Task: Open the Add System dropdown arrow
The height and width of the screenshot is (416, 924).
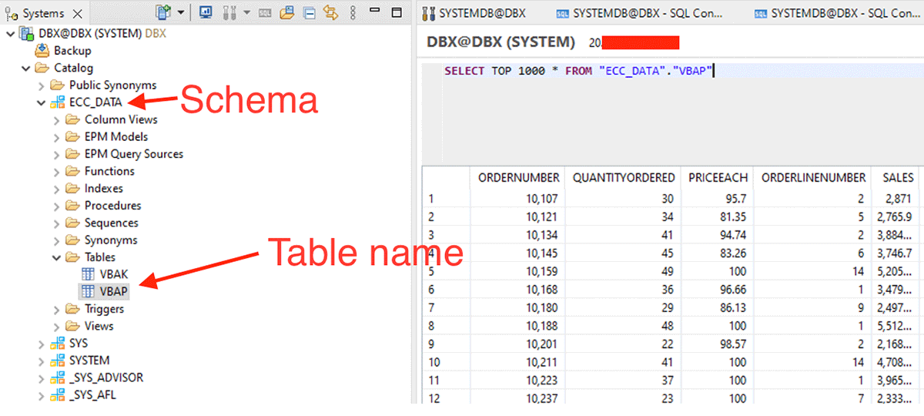Action: click(x=181, y=12)
